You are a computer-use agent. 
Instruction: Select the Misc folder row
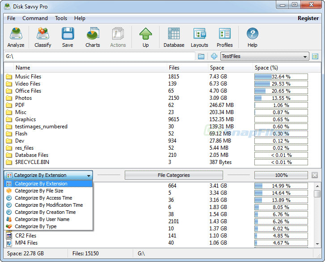tap(163, 112)
